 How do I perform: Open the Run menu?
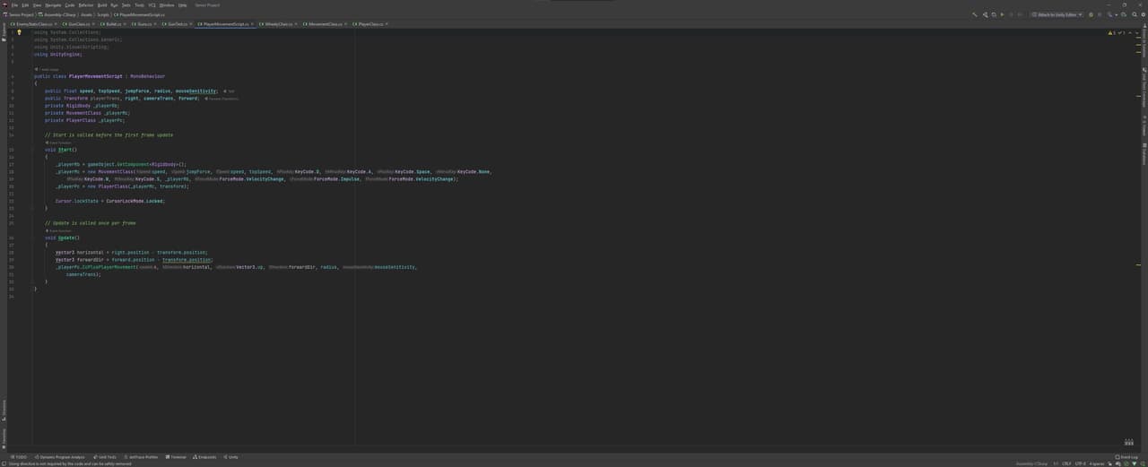(114, 4)
